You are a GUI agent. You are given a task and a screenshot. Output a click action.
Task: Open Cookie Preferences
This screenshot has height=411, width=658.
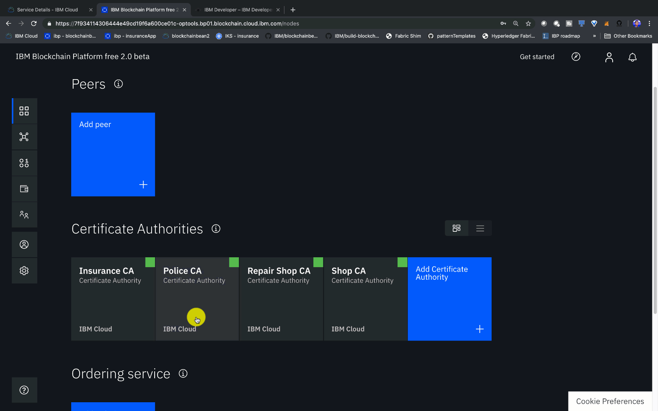tap(610, 401)
